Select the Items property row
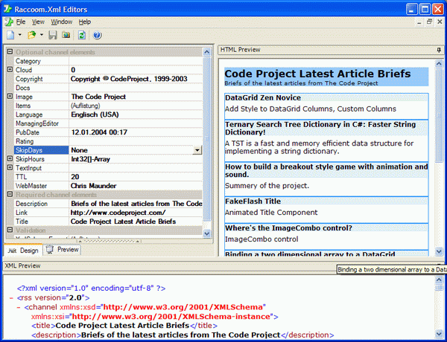 tap(108, 106)
